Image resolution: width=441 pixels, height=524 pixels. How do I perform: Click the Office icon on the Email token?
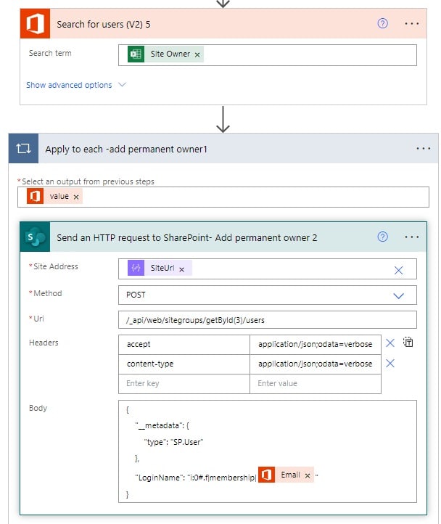[x=267, y=475]
